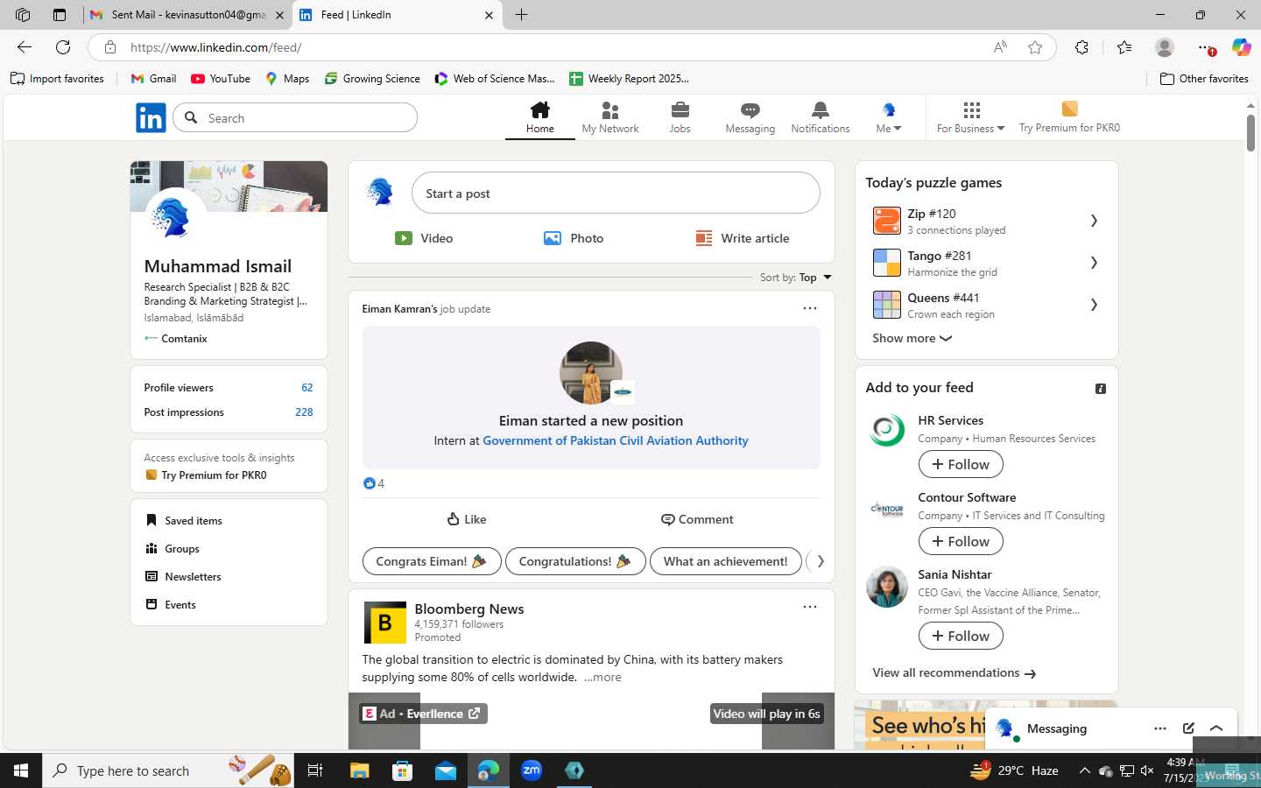The width and height of the screenshot is (1261, 788).
Task: Play the Queens #441 puzzle
Action: (985, 305)
